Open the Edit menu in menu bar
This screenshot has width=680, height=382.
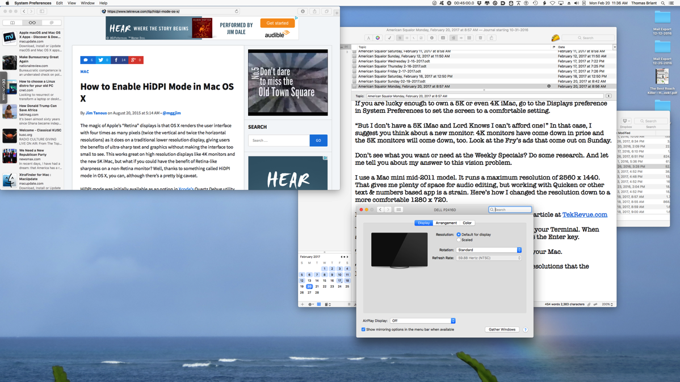(60, 3)
